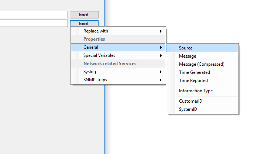The width and height of the screenshot is (268, 154).
Task: Select the General menu entry
Action: (x=118, y=47)
